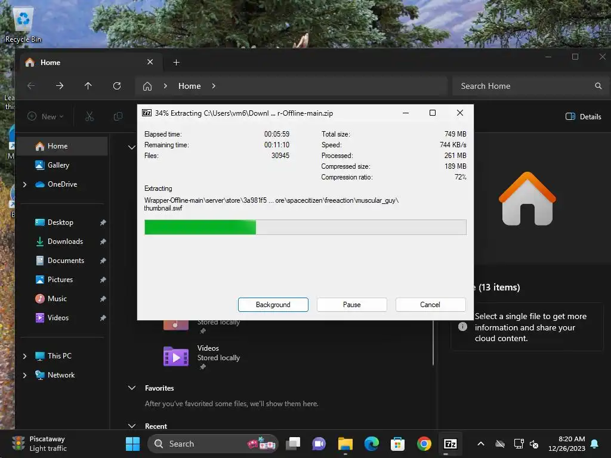The image size is (611, 458).
Task: Click the Search Home field
Action: [530, 86]
